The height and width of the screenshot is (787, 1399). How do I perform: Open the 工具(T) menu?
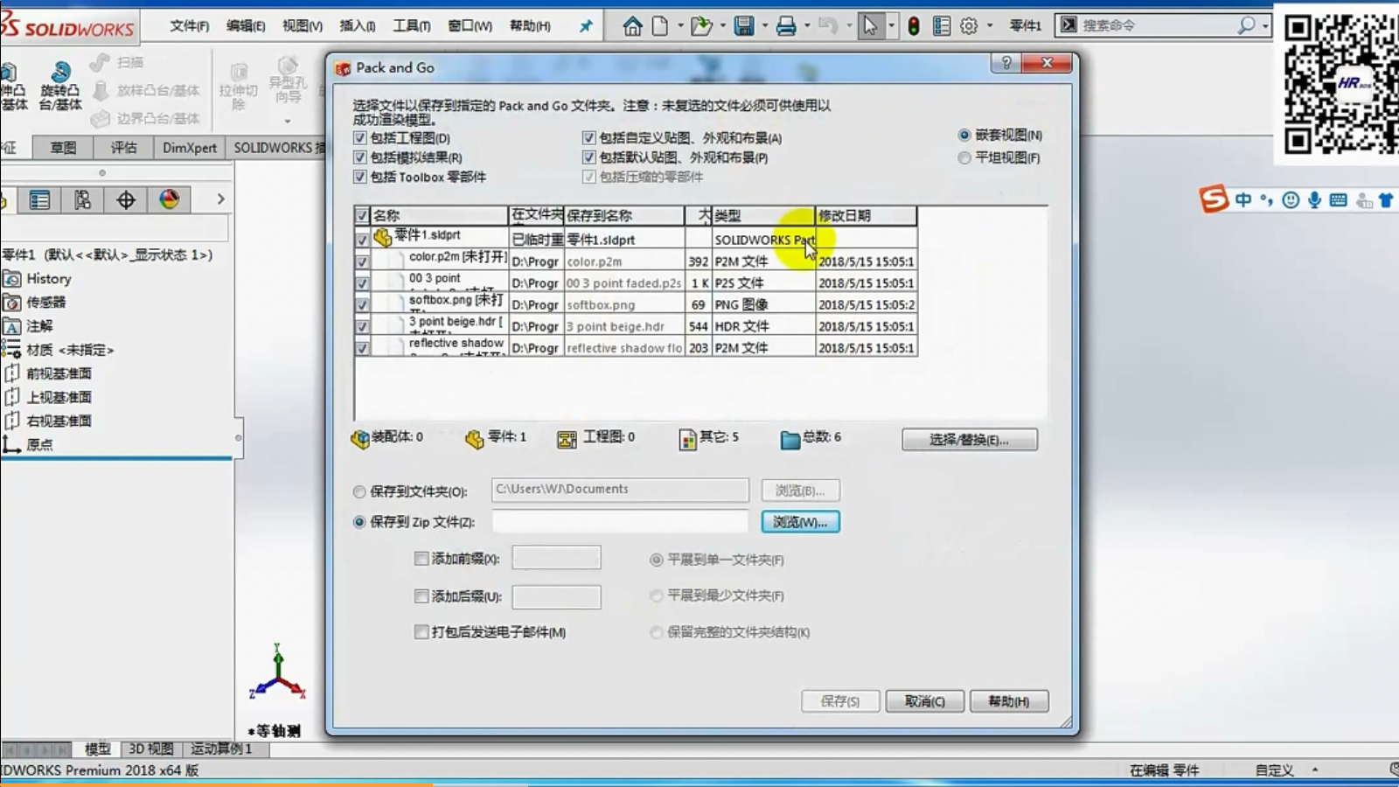[x=411, y=26]
